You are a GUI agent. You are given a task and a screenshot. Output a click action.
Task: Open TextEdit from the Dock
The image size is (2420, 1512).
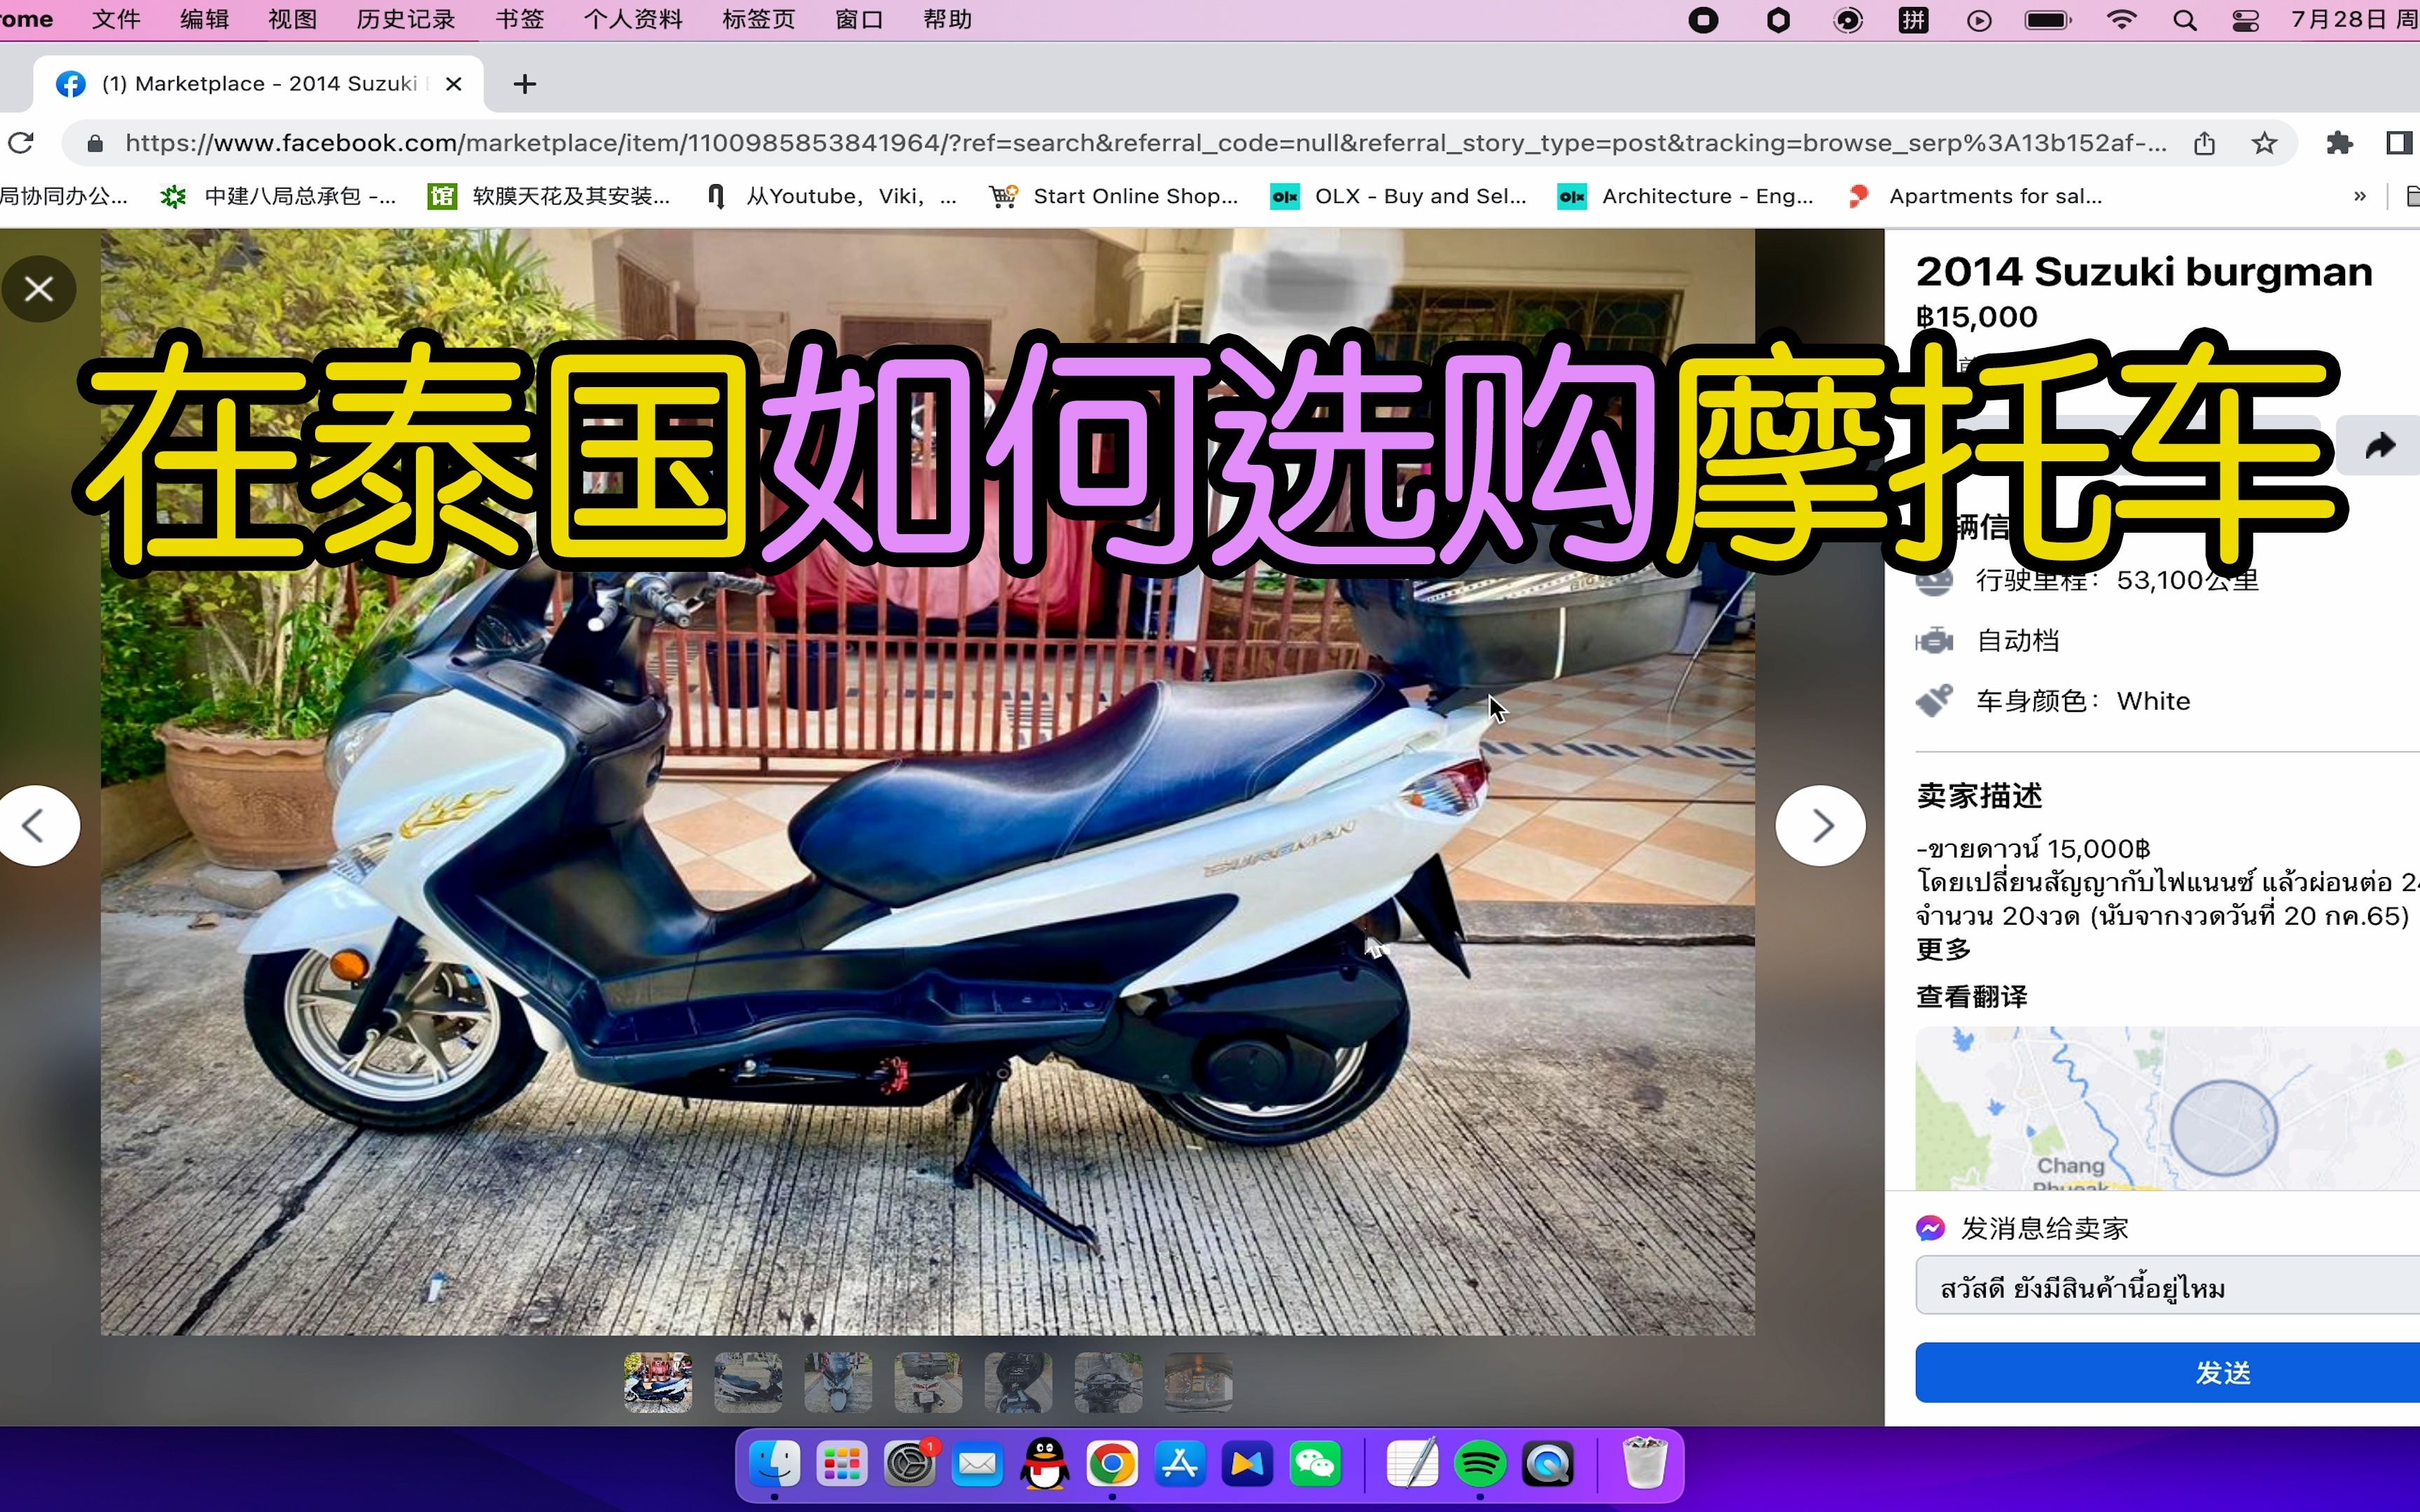(x=1413, y=1465)
